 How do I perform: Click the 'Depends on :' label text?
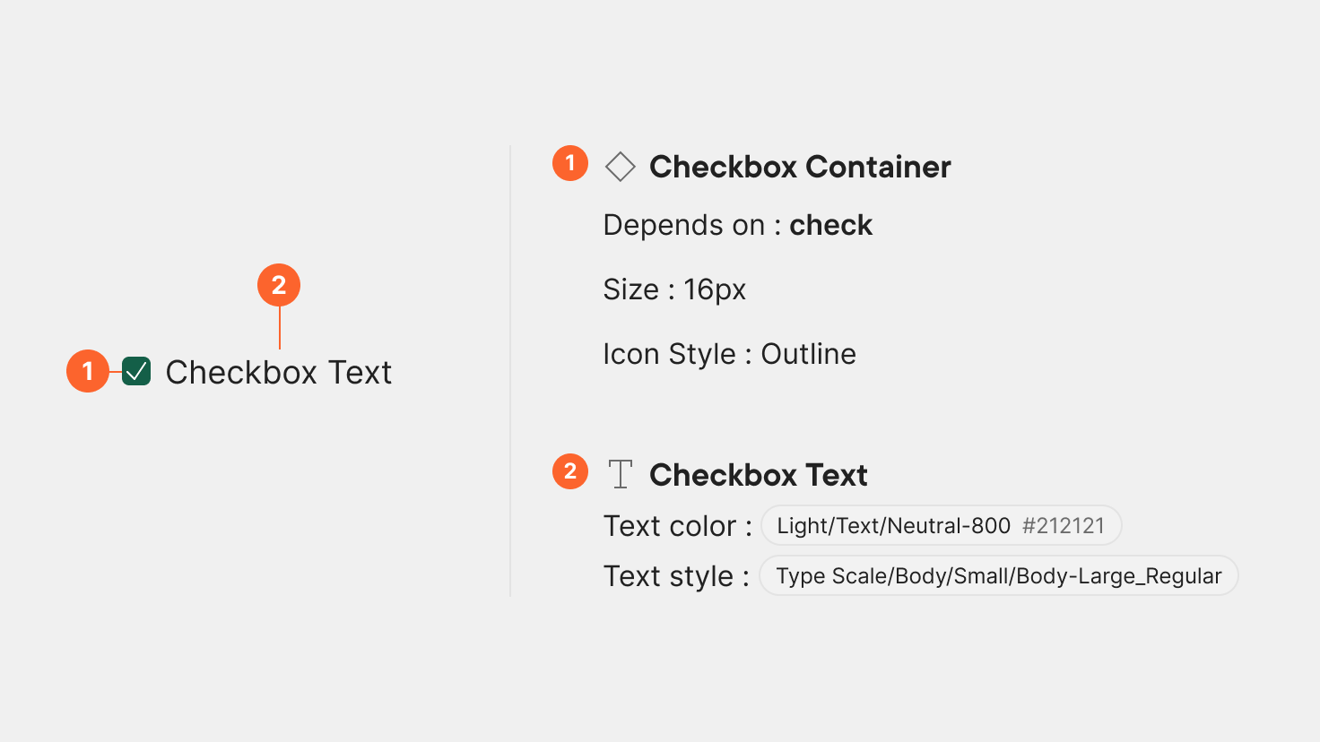(x=691, y=225)
